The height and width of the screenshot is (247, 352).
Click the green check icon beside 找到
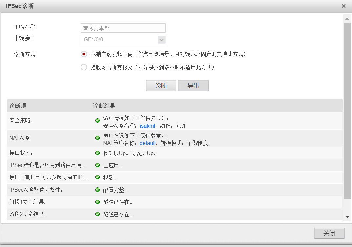[97, 177]
